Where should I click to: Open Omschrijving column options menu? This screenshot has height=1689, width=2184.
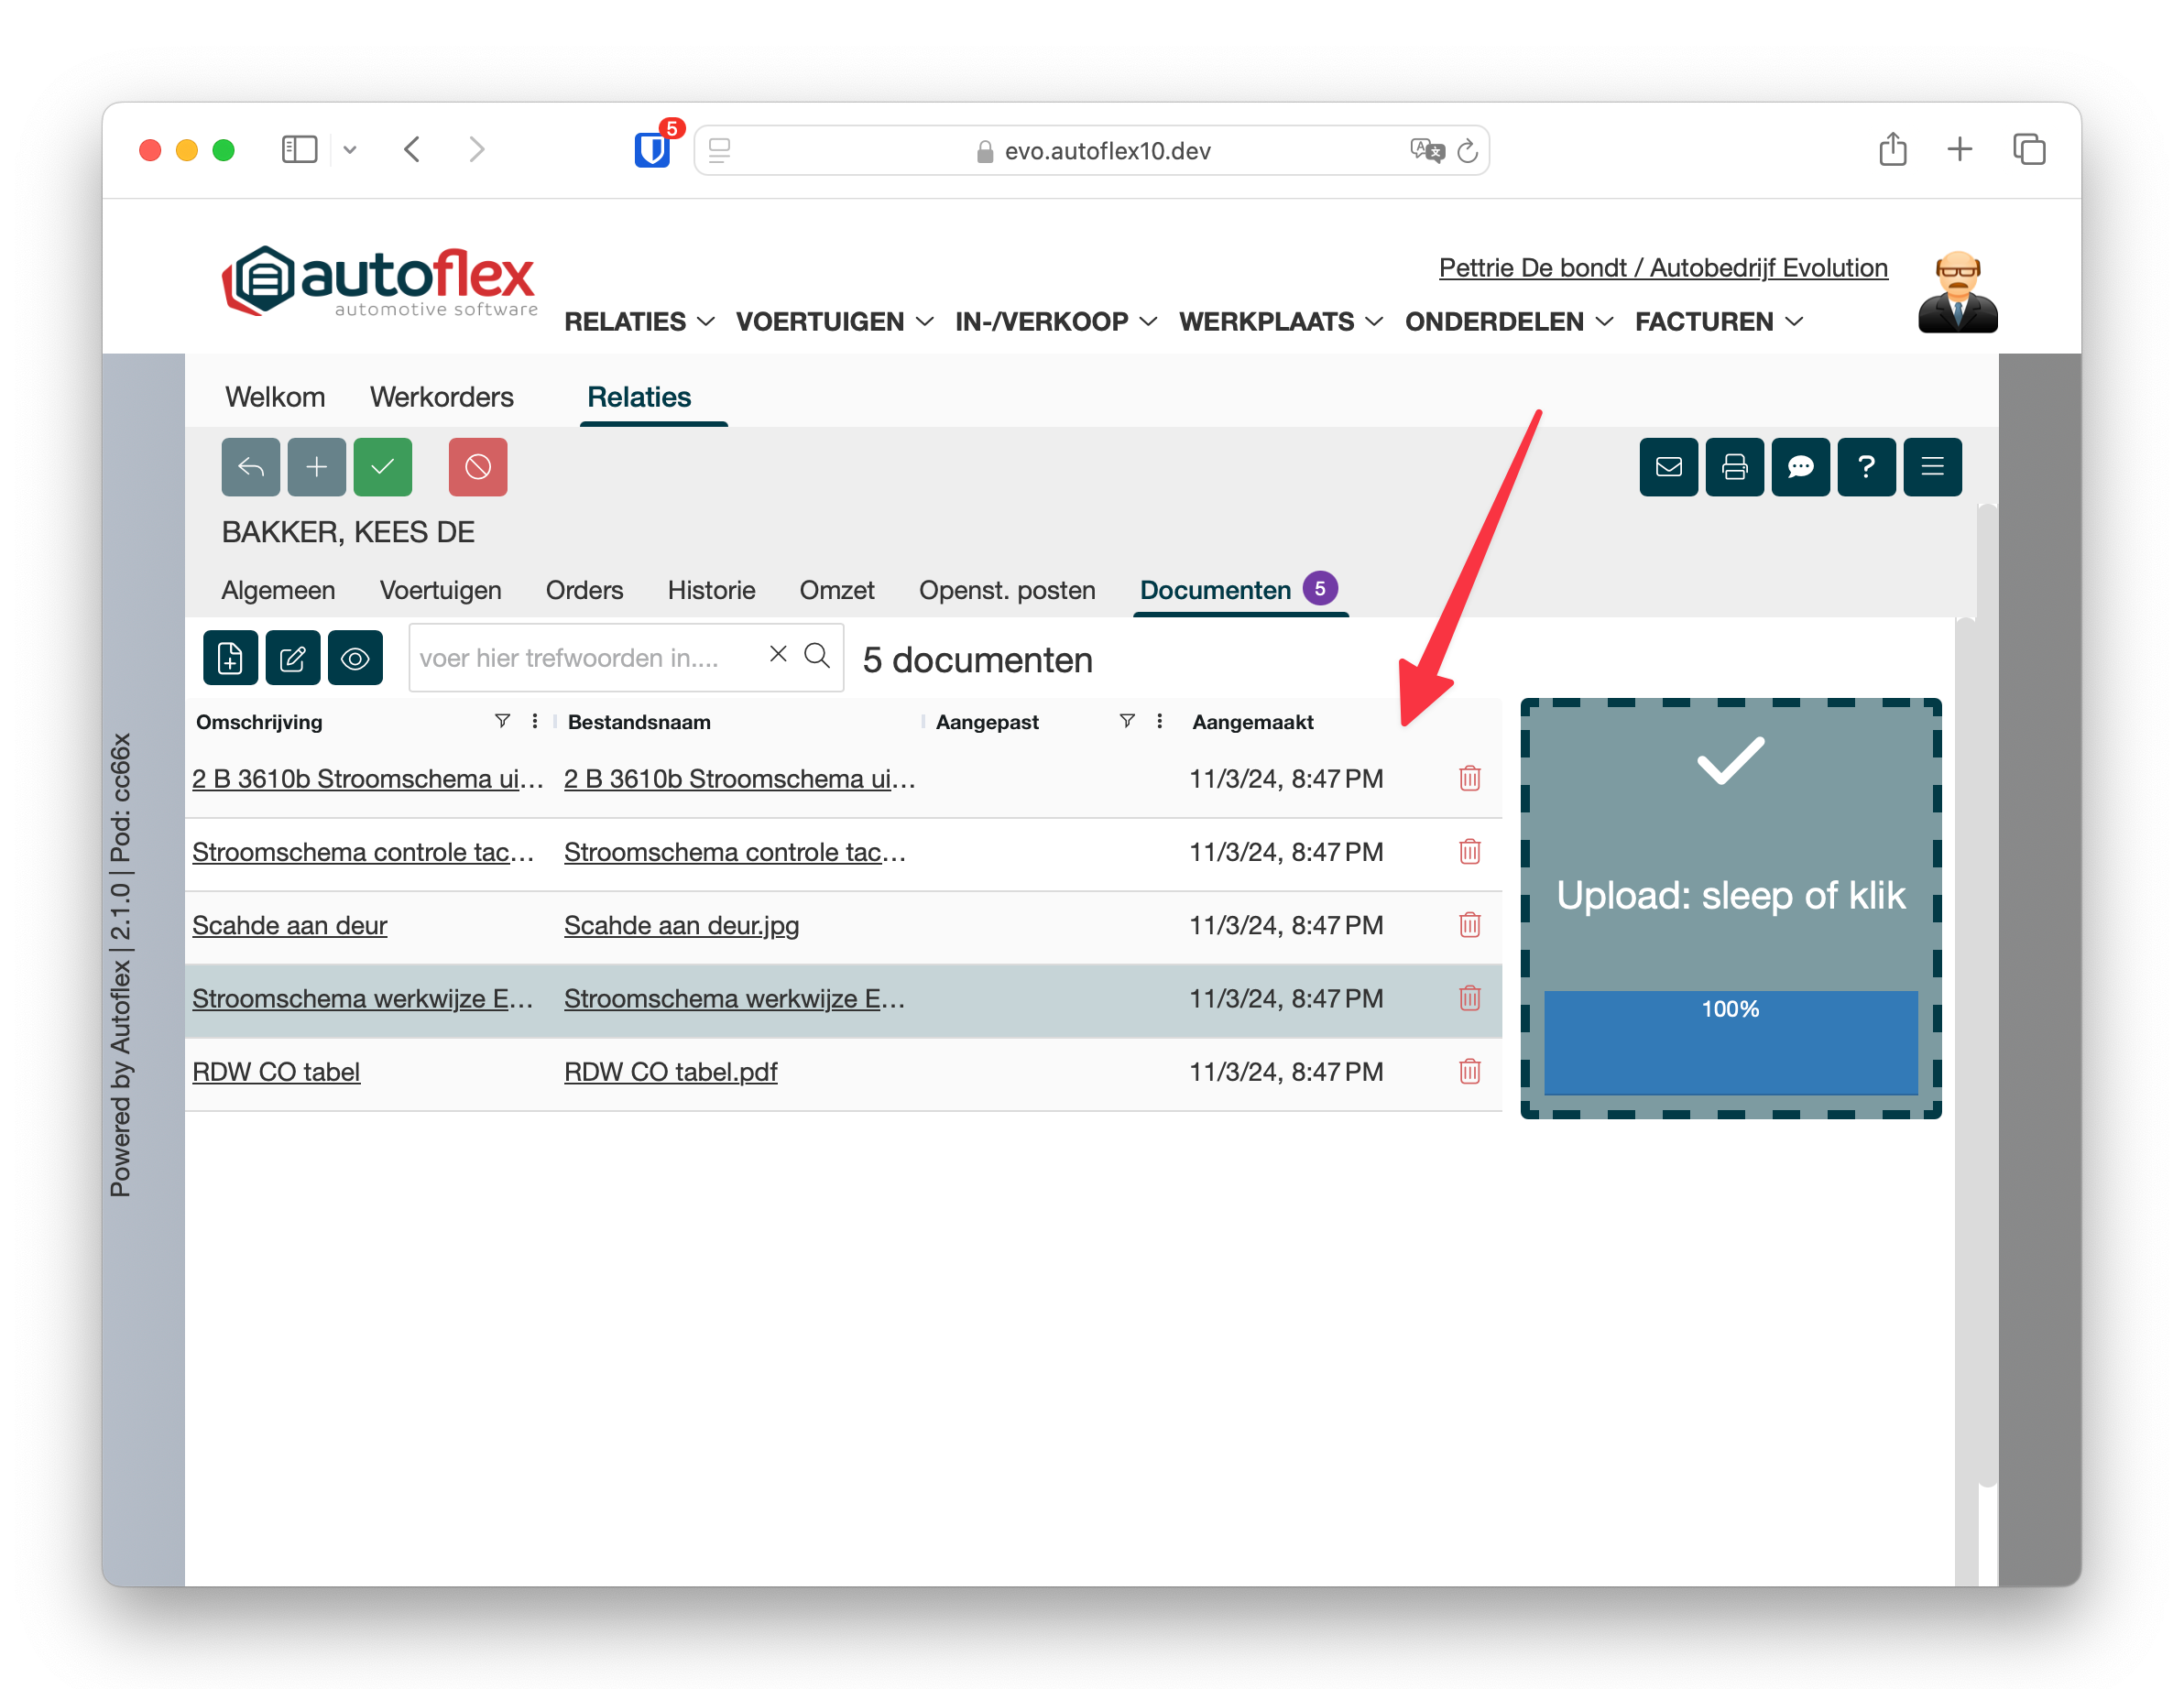[535, 721]
